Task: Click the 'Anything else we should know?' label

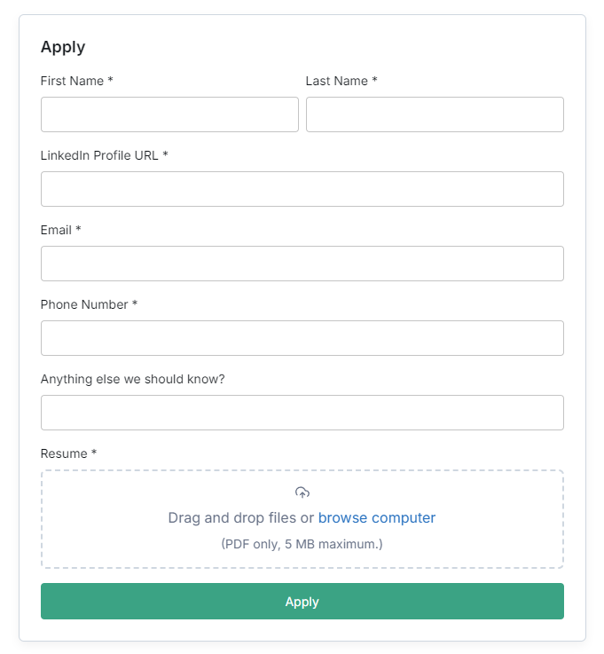Action: click(x=132, y=379)
